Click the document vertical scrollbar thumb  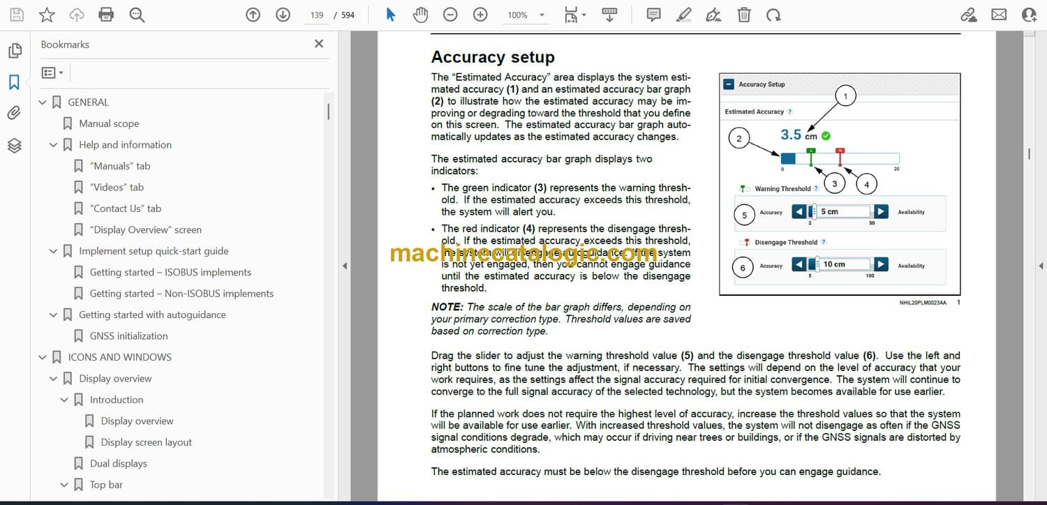point(1030,153)
